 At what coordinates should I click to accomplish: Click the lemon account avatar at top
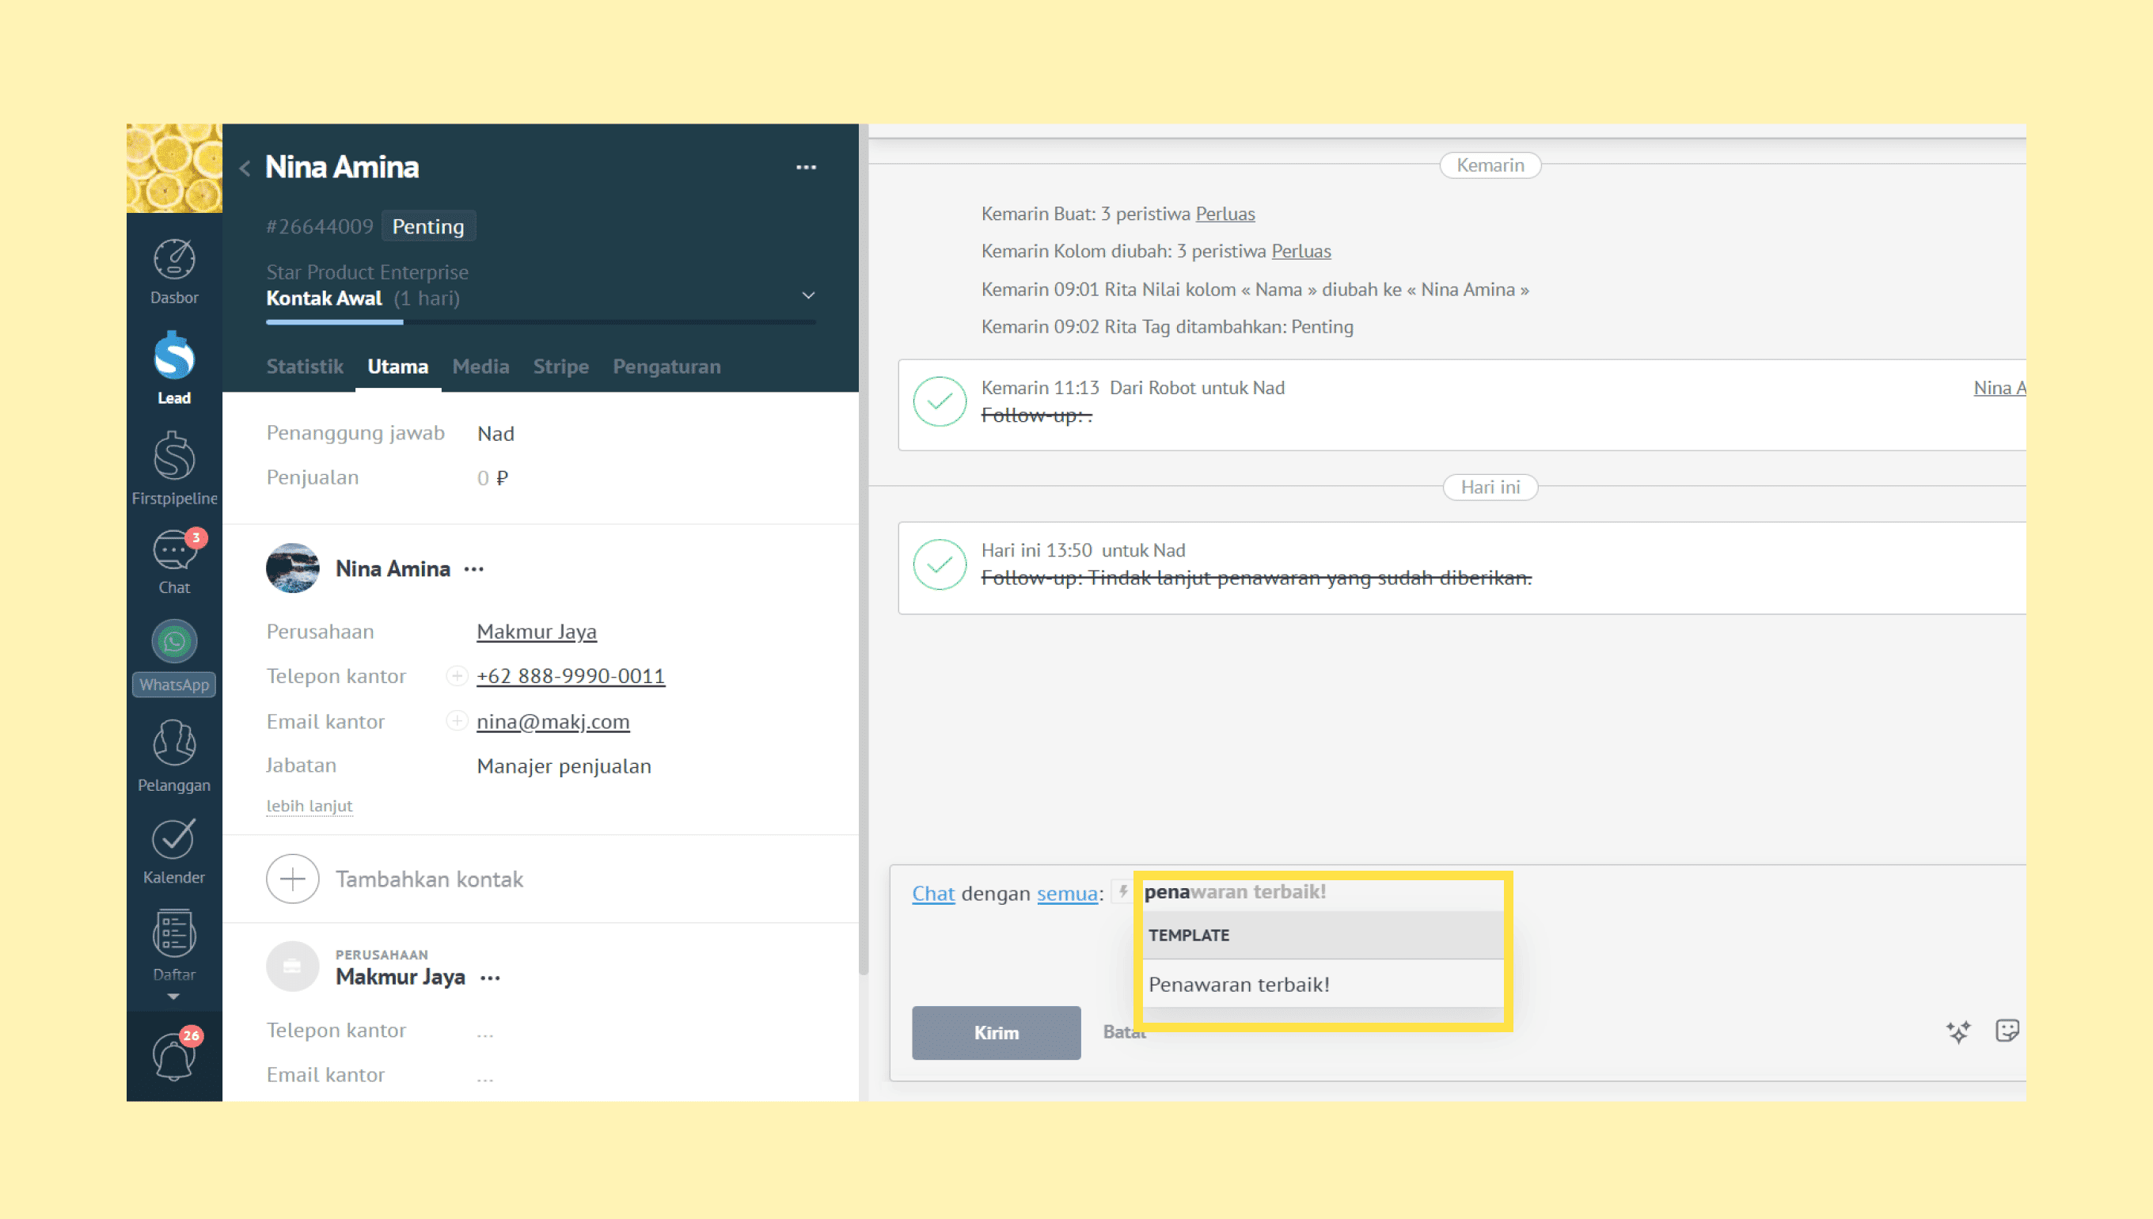174,169
